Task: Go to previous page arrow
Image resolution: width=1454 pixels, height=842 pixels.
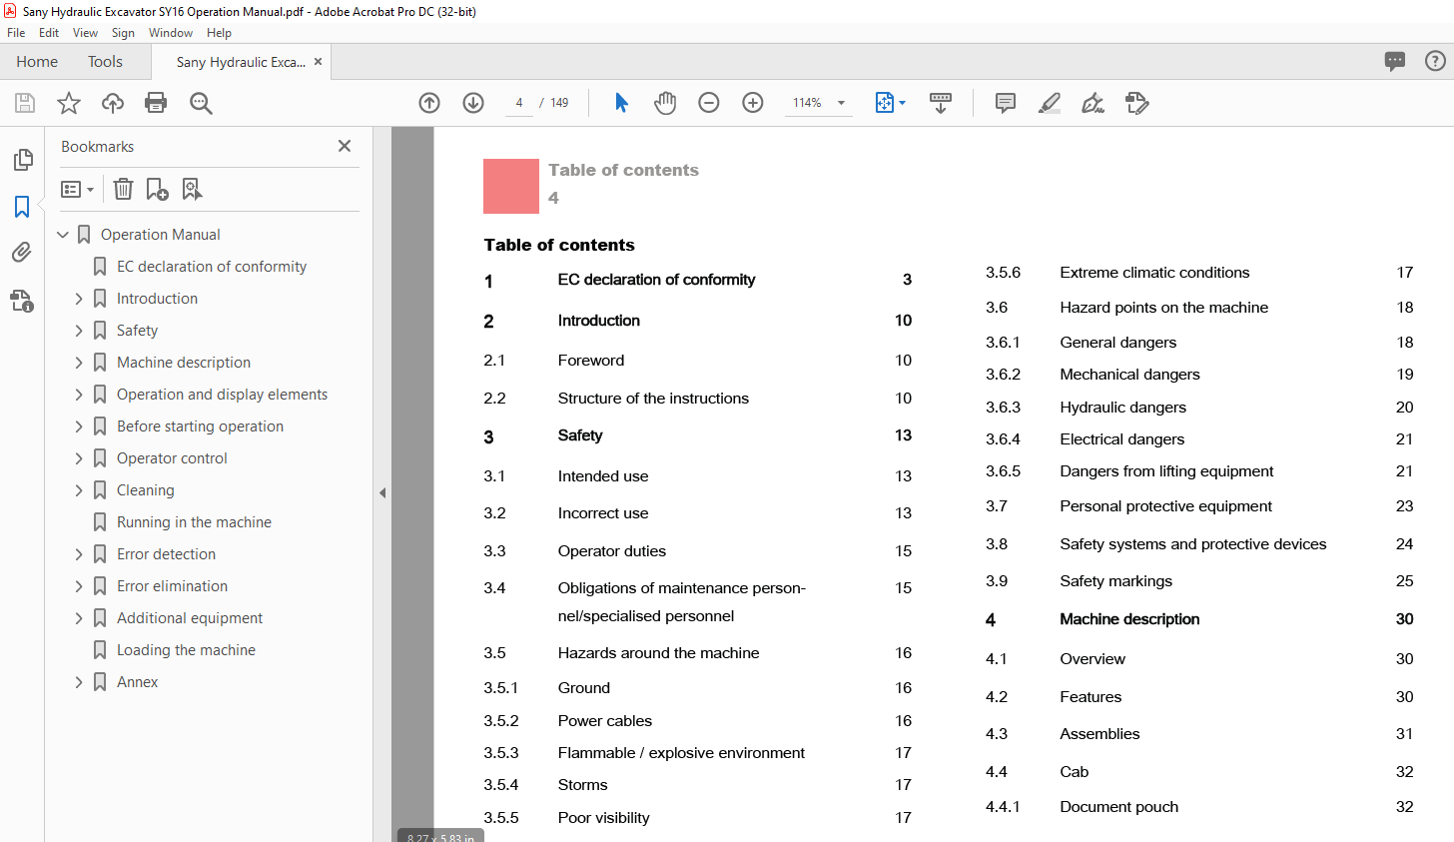Action: click(x=429, y=103)
